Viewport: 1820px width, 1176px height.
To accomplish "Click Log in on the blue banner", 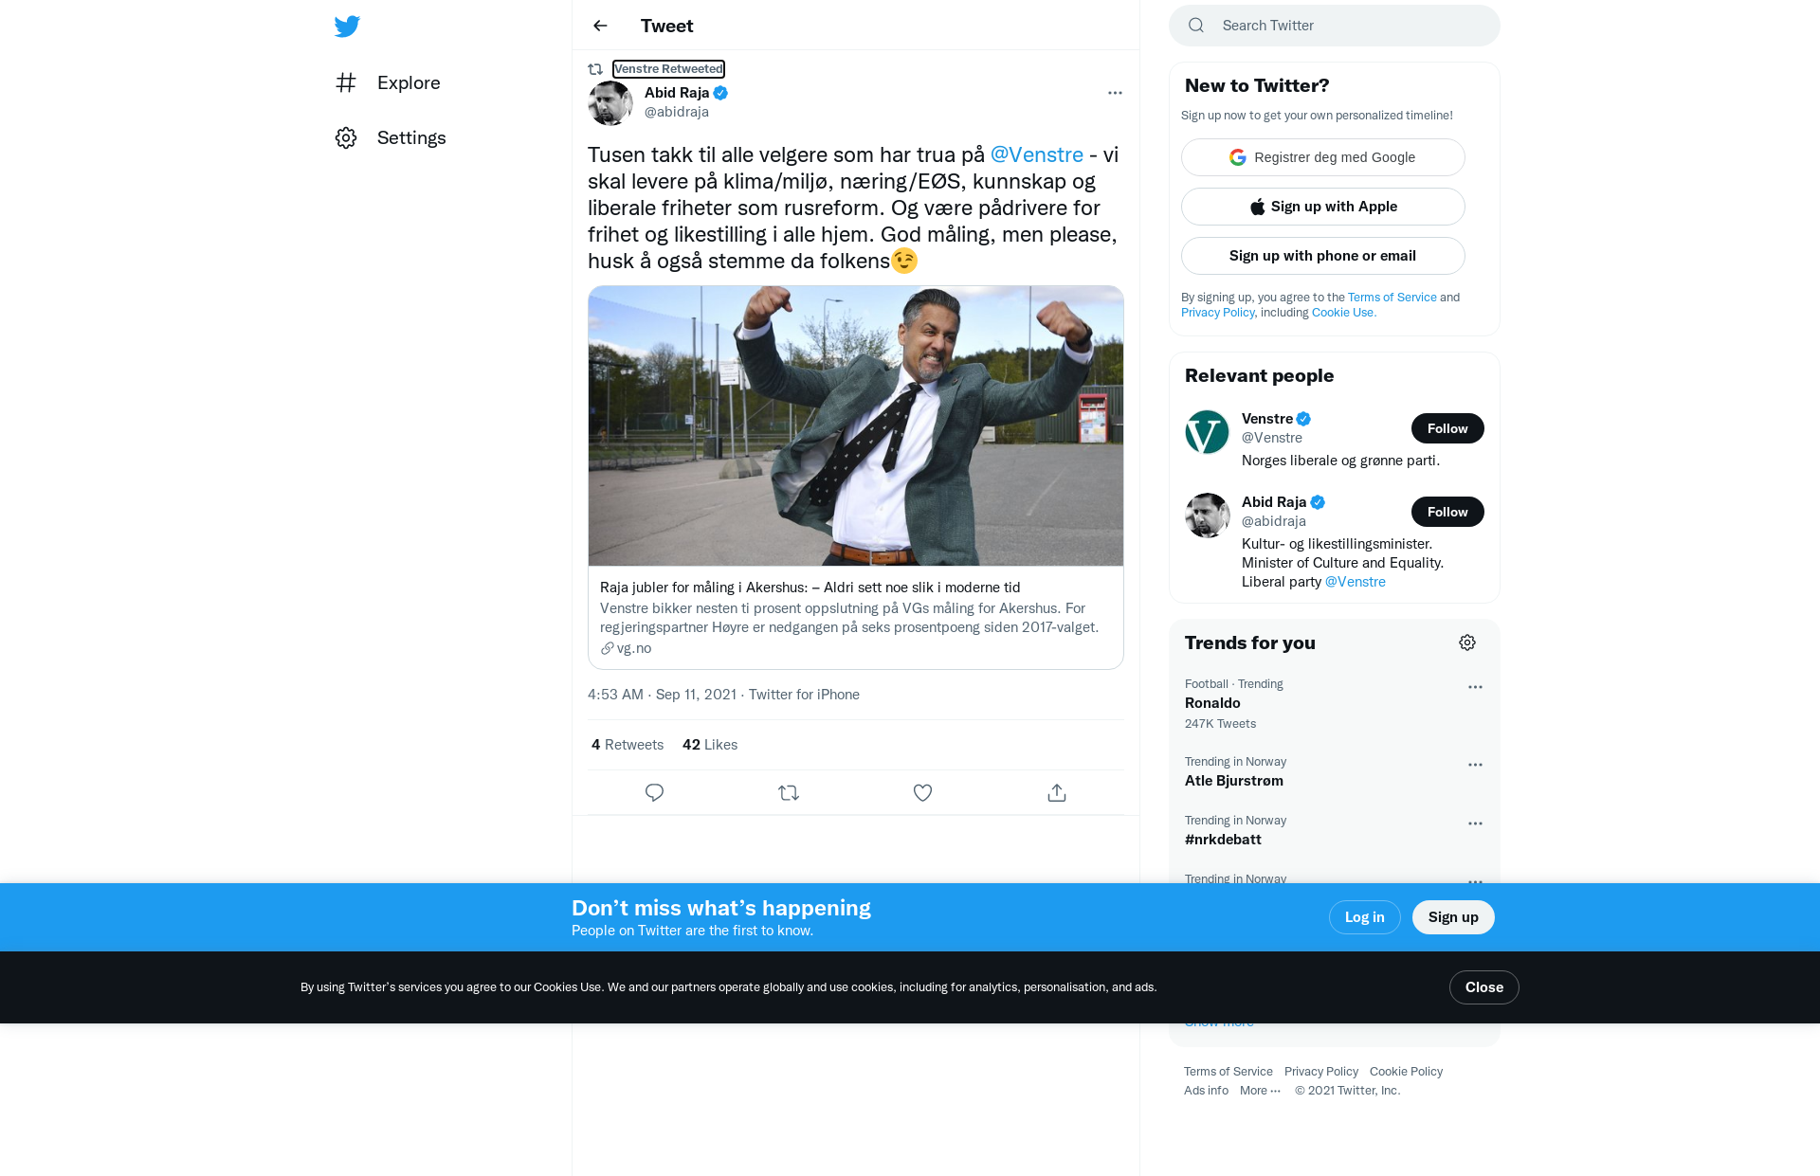I will (x=1364, y=917).
